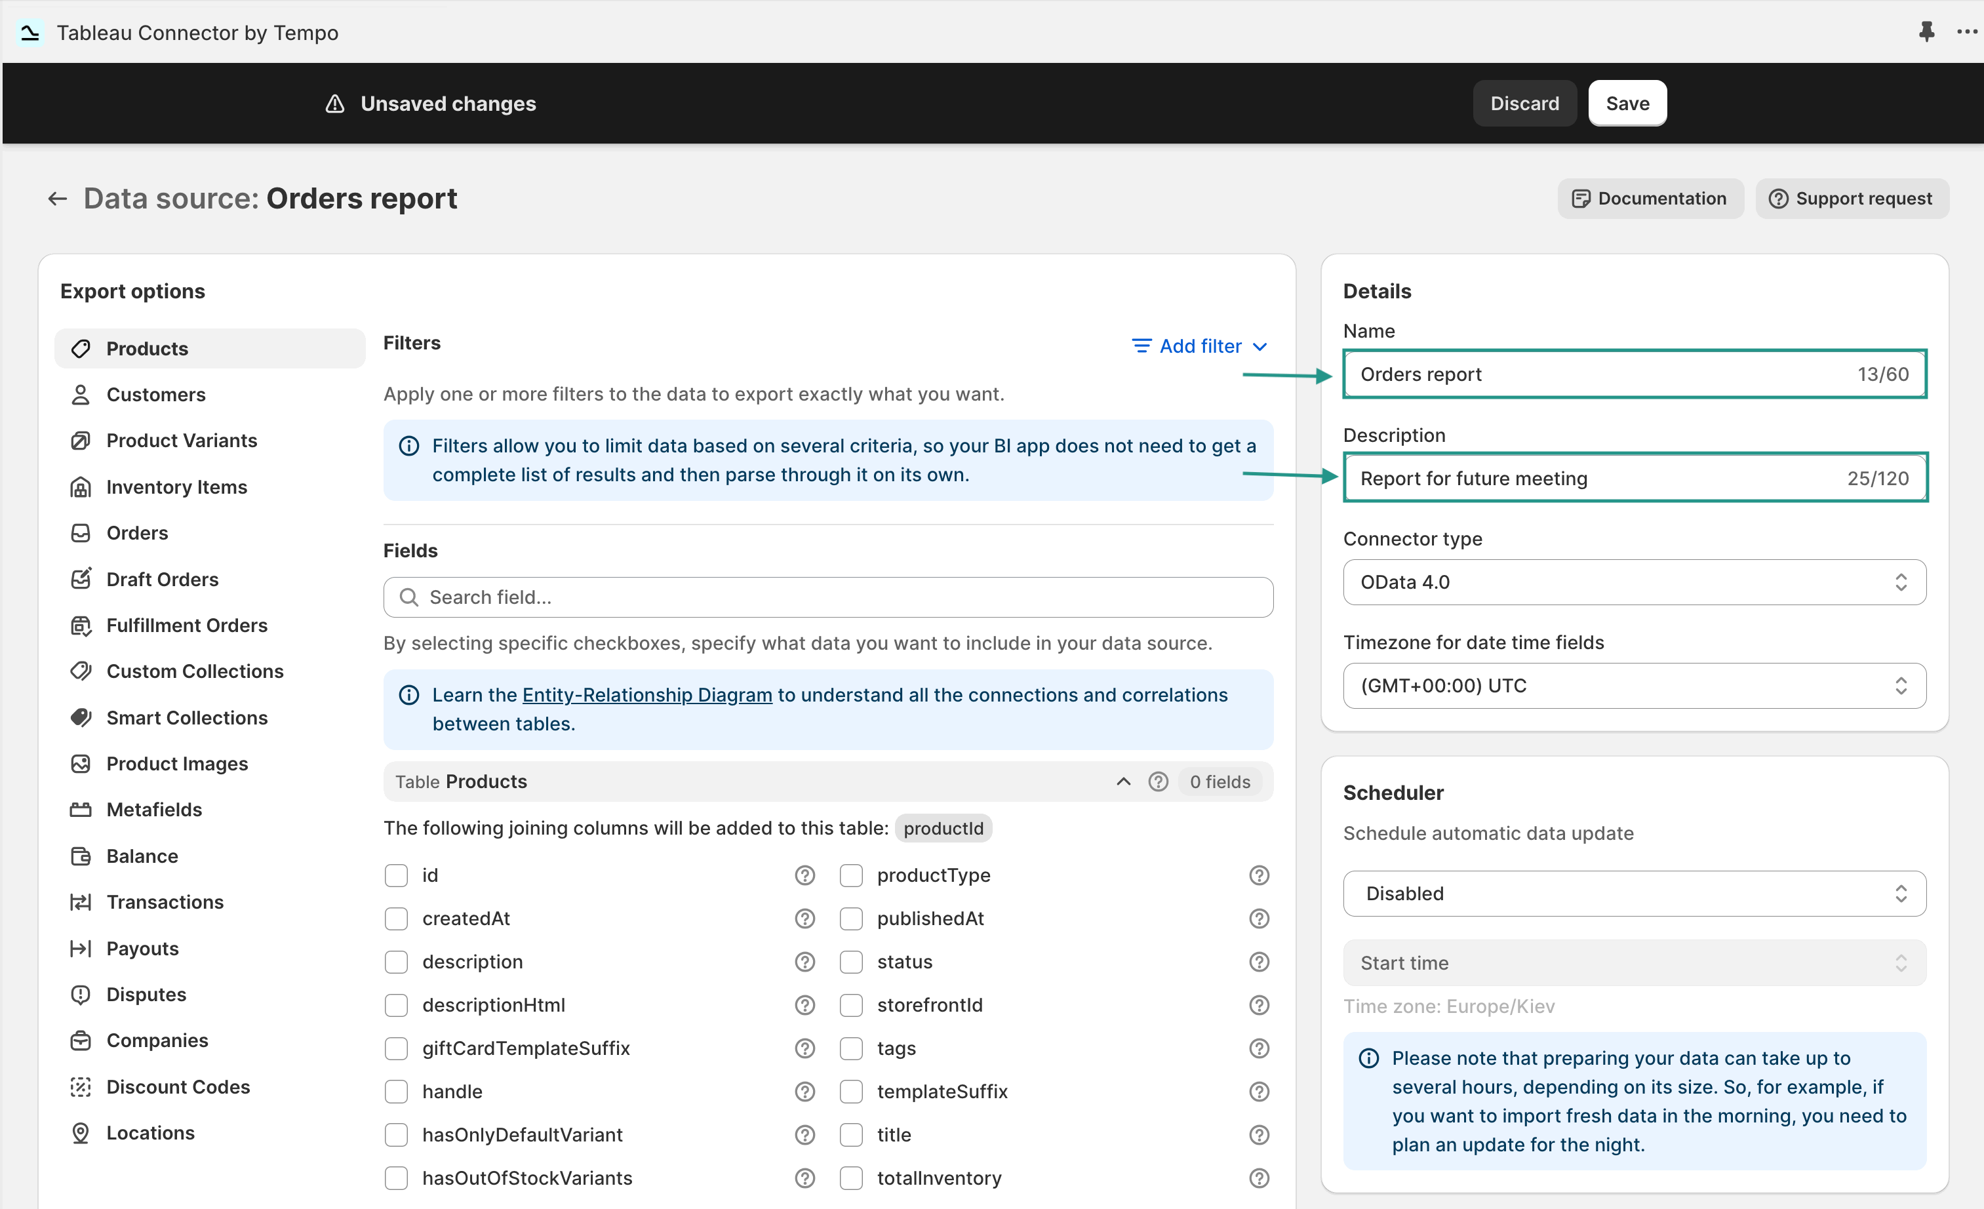Check the createdAt field checkbox

[x=396, y=919]
